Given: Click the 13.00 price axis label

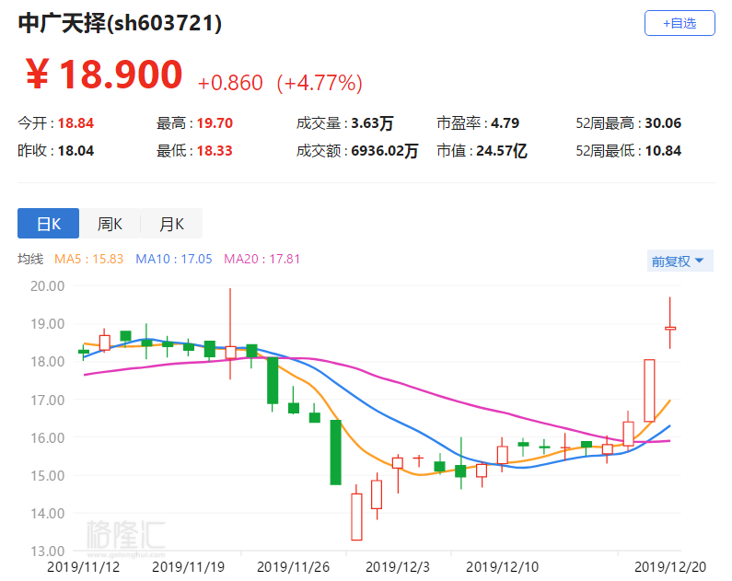Looking at the screenshot, I should coord(48,552).
